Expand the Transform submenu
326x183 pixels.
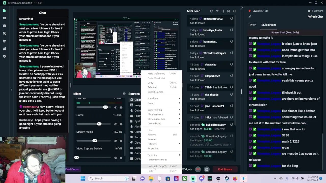(x=161, y=98)
